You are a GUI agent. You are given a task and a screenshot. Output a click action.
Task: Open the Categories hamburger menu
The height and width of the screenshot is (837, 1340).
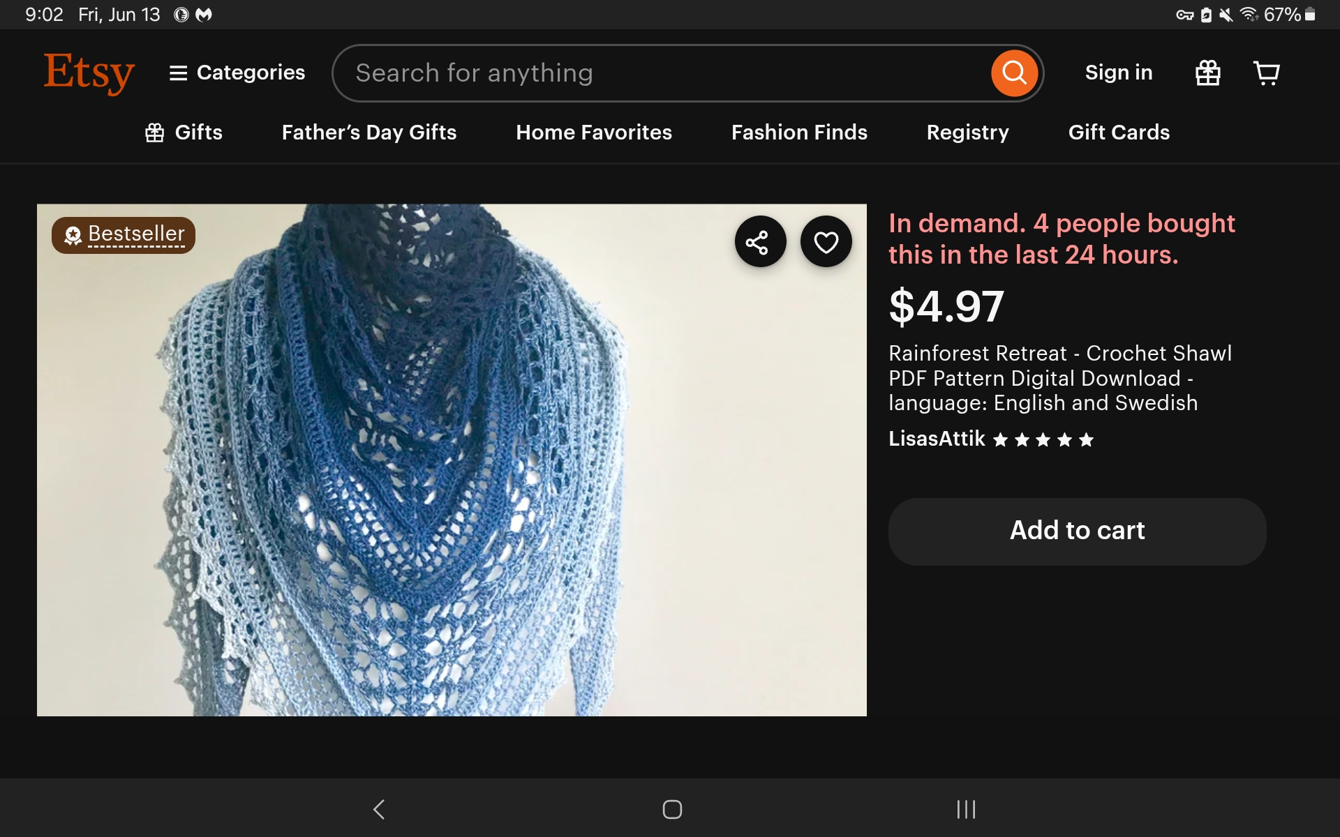[x=237, y=73]
